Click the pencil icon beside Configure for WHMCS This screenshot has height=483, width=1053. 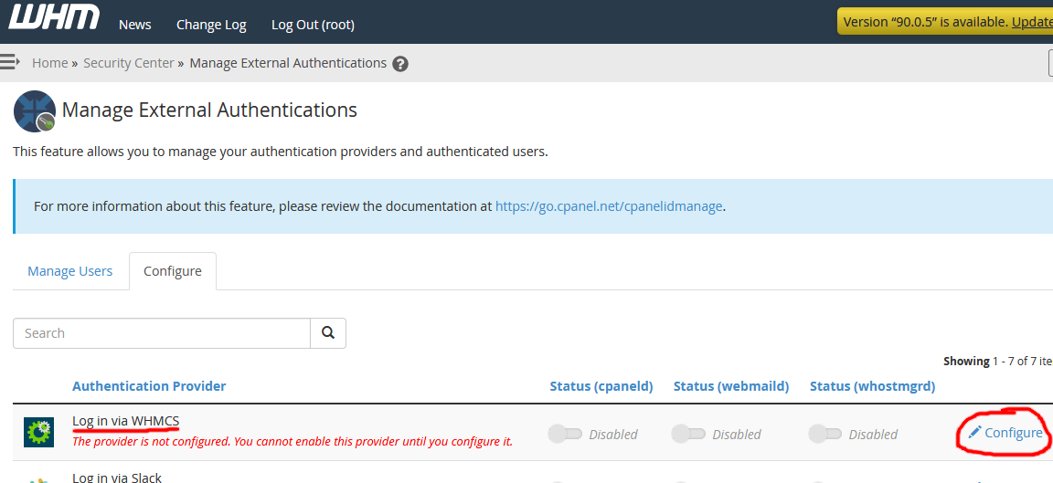point(974,433)
